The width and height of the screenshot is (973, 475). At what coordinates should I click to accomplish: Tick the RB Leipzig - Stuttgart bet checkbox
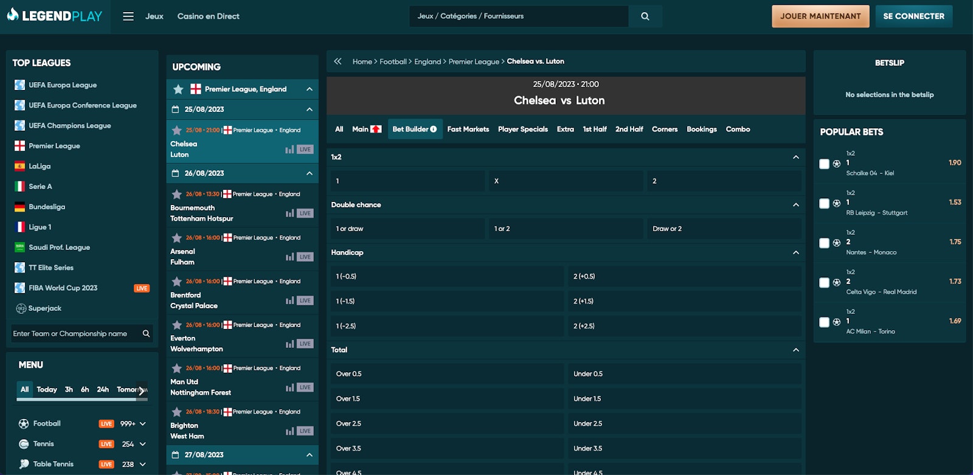pyautogui.click(x=824, y=203)
